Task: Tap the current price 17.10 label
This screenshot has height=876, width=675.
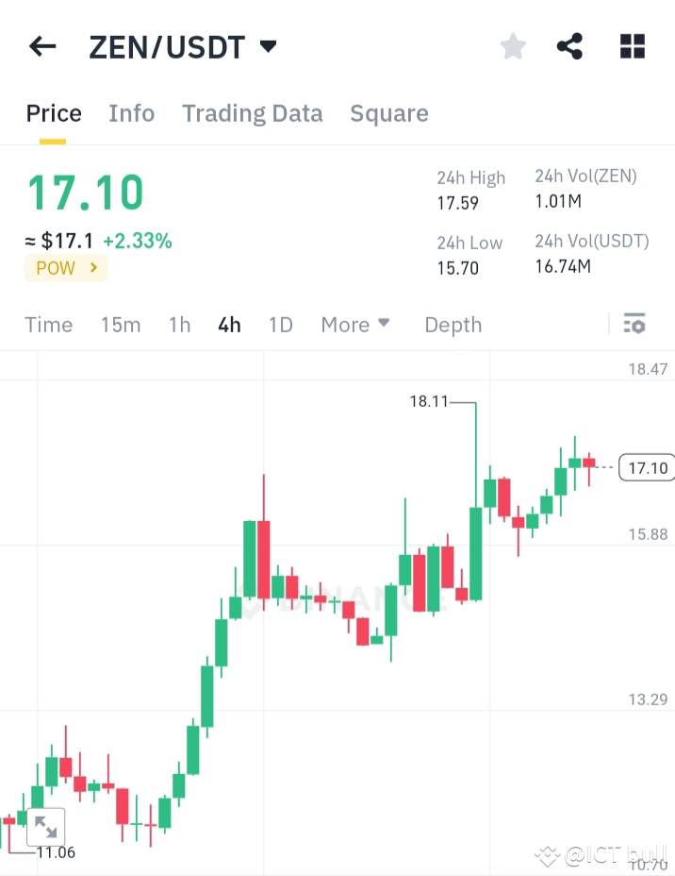Action: click(85, 195)
